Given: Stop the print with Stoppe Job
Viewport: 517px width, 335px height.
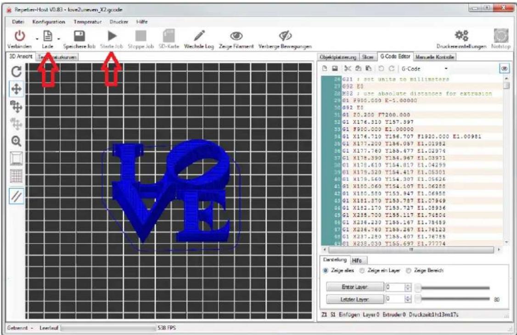Looking at the screenshot, I should [141, 40].
